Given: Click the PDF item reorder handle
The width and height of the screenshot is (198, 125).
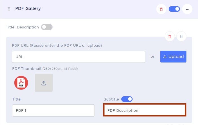Looking at the screenshot, I should click(x=181, y=37).
